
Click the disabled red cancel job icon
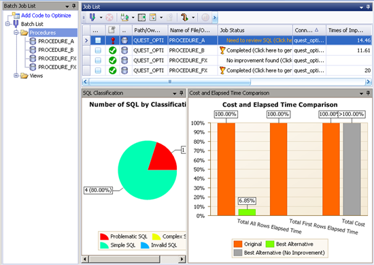click(x=109, y=17)
